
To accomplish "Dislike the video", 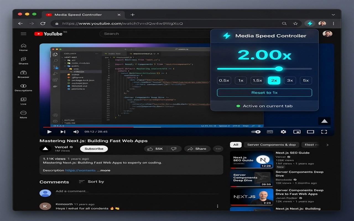I will point(174,149).
